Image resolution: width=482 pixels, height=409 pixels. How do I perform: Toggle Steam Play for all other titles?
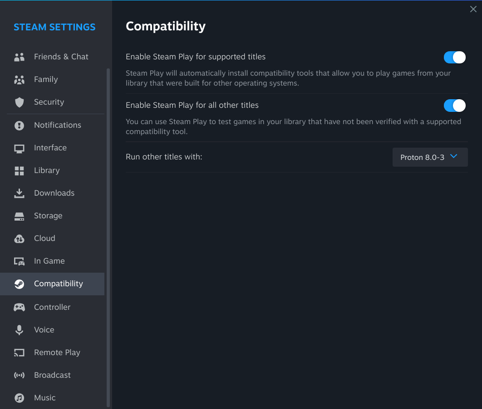coord(454,106)
